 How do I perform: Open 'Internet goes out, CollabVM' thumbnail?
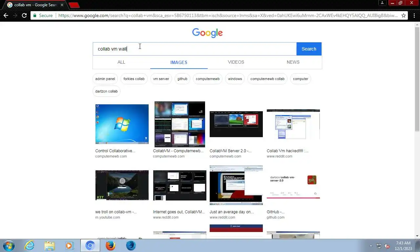click(x=180, y=185)
